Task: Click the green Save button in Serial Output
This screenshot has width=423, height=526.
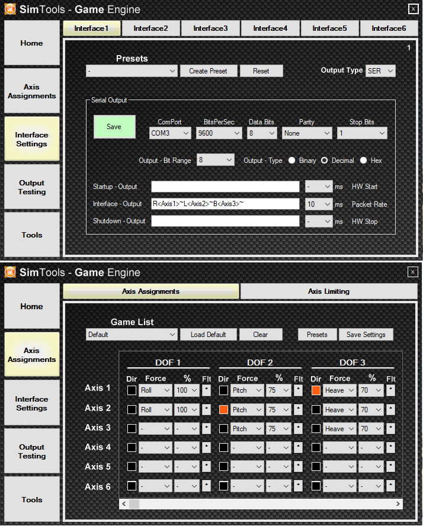Action: point(114,127)
